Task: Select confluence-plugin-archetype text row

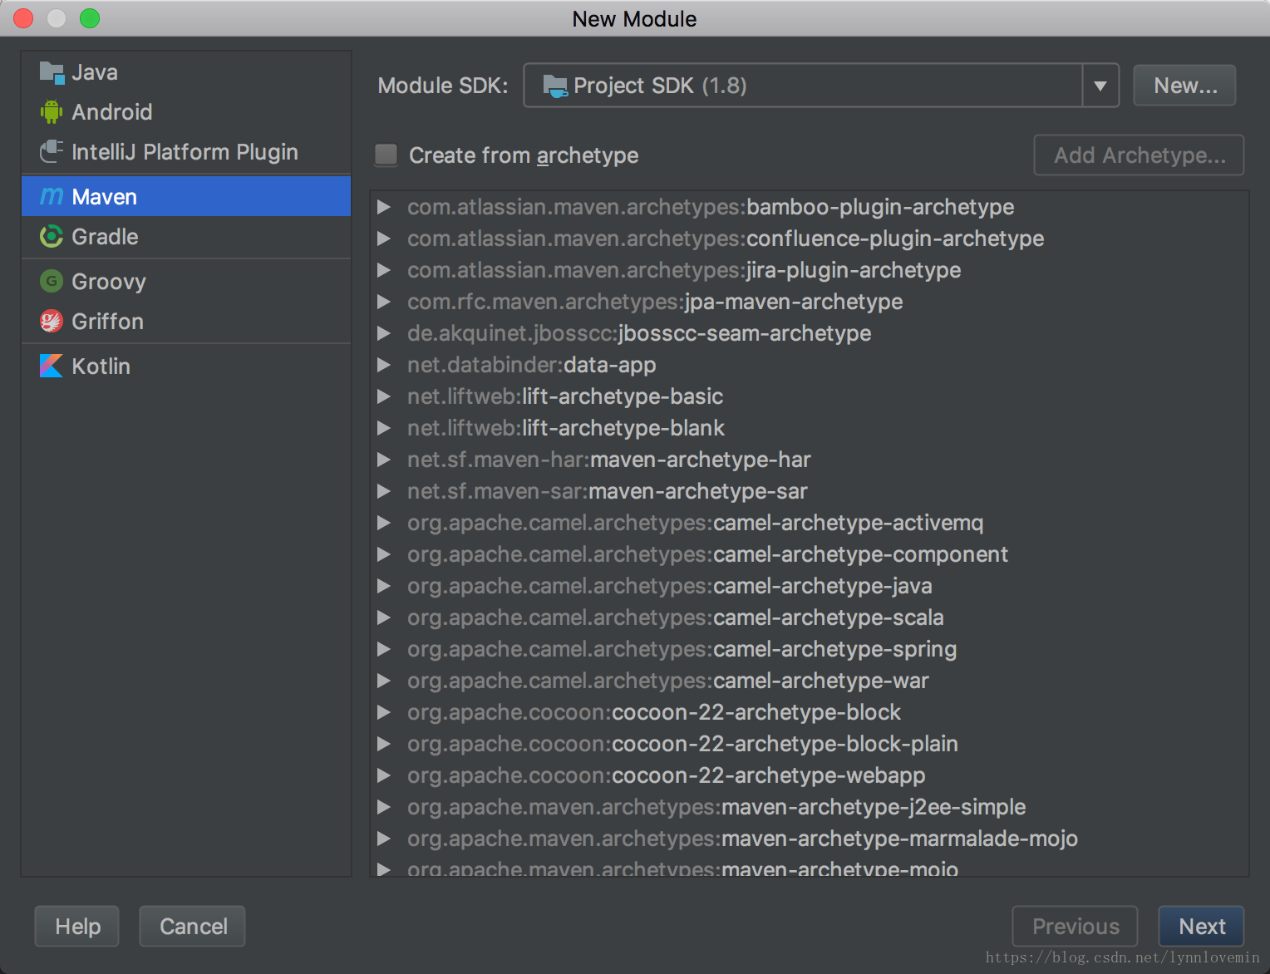Action: (726, 239)
